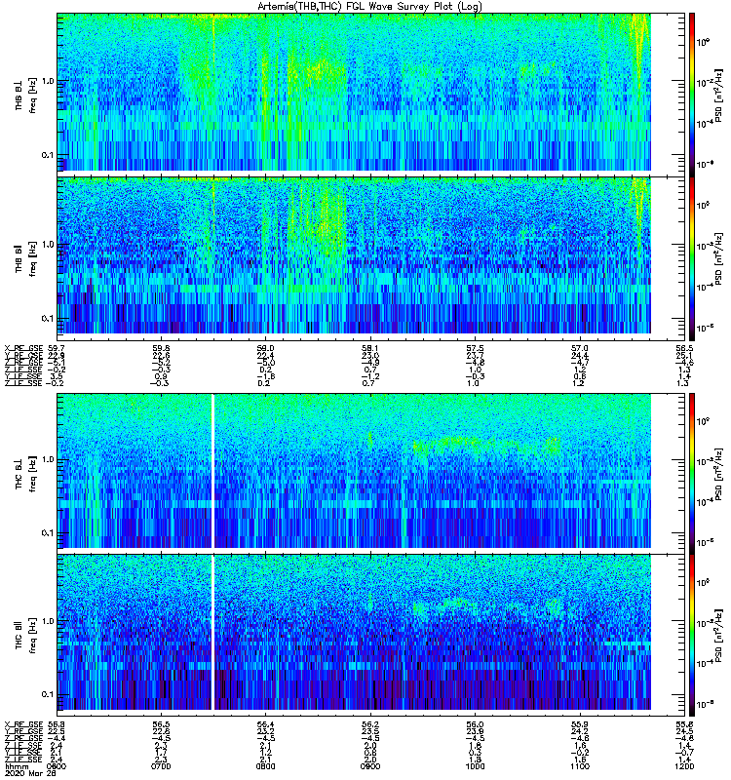The image size is (731, 780).
Task: Click the THC X_RE_GSE value '56.8'
Action: pyautogui.click(x=57, y=724)
